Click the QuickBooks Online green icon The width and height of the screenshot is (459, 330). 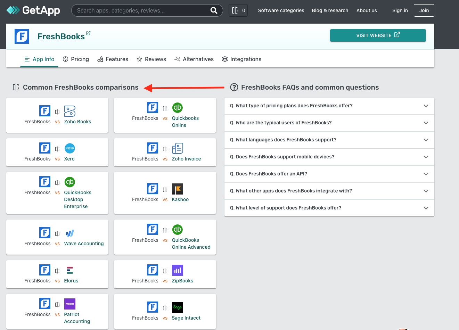tap(177, 108)
